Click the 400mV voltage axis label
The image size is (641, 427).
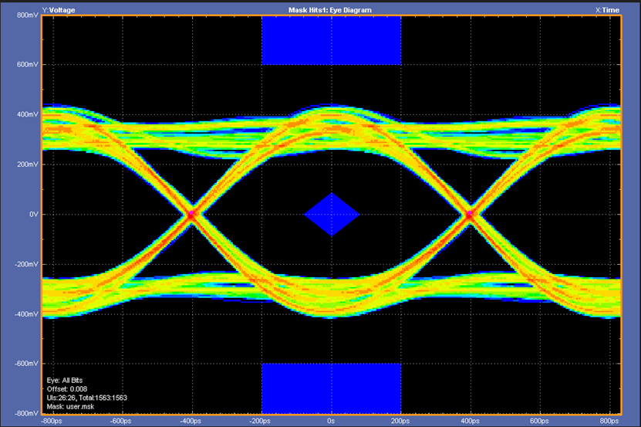tap(28, 114)
